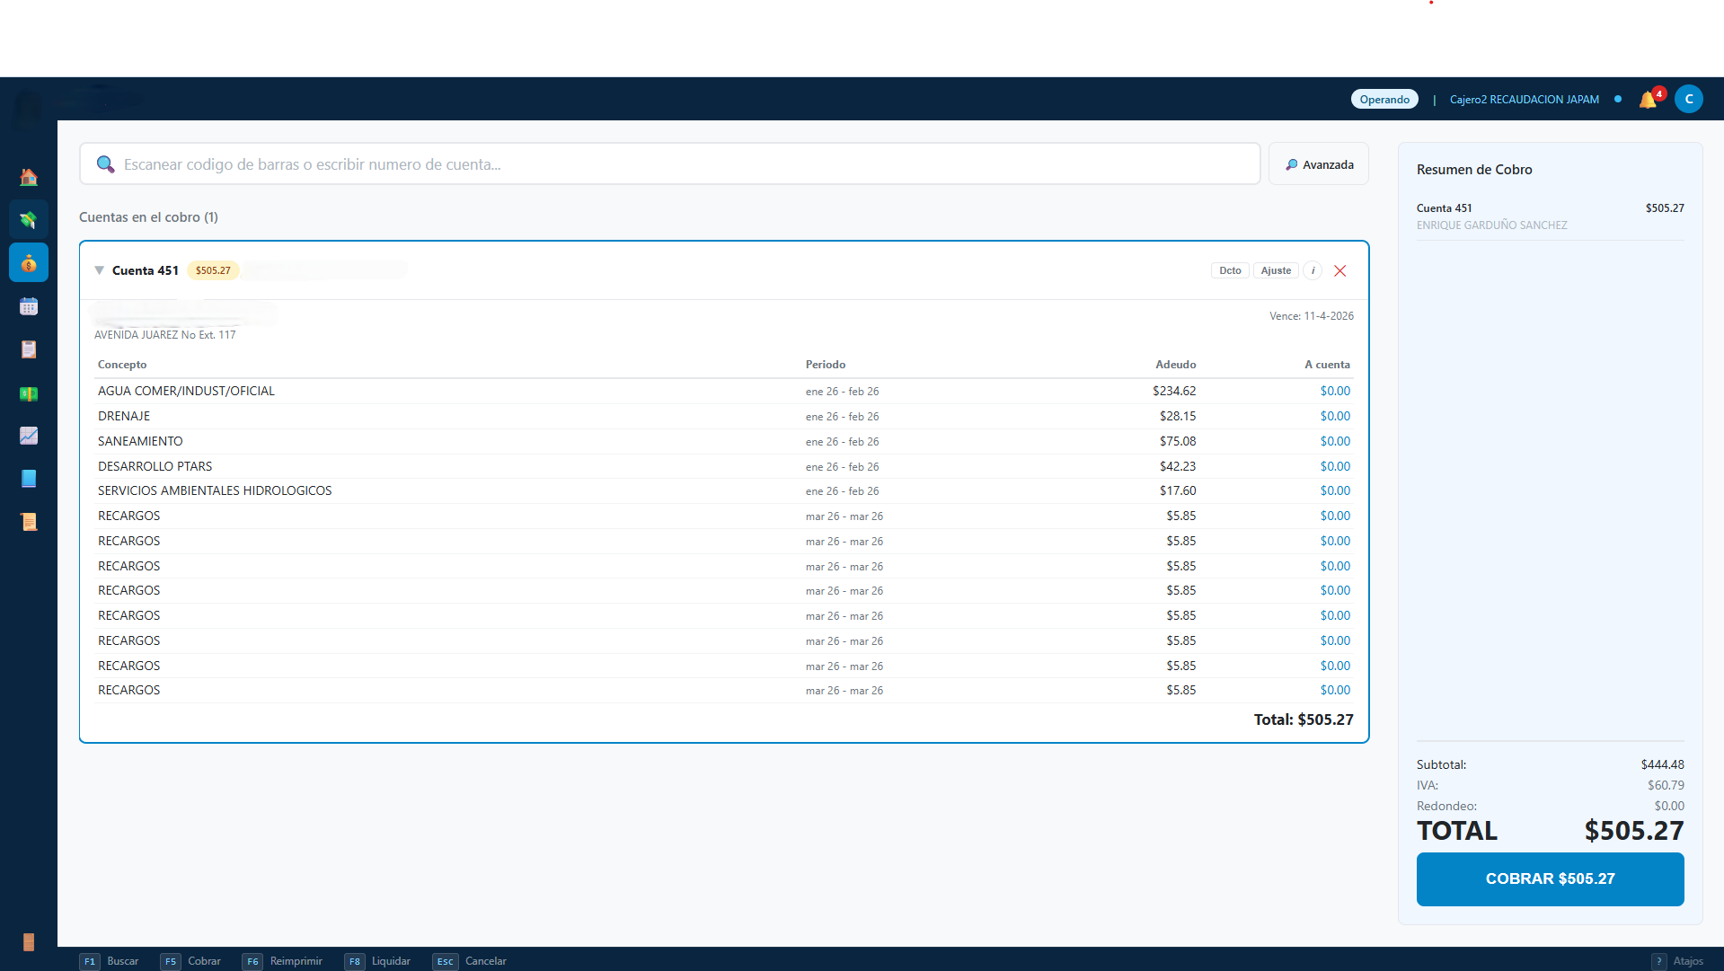Open the Home panel in sidebar

29,177
